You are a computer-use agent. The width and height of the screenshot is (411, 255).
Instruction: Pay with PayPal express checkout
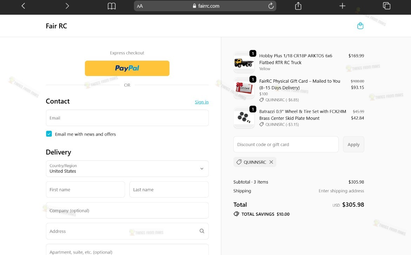coord(127,68)
